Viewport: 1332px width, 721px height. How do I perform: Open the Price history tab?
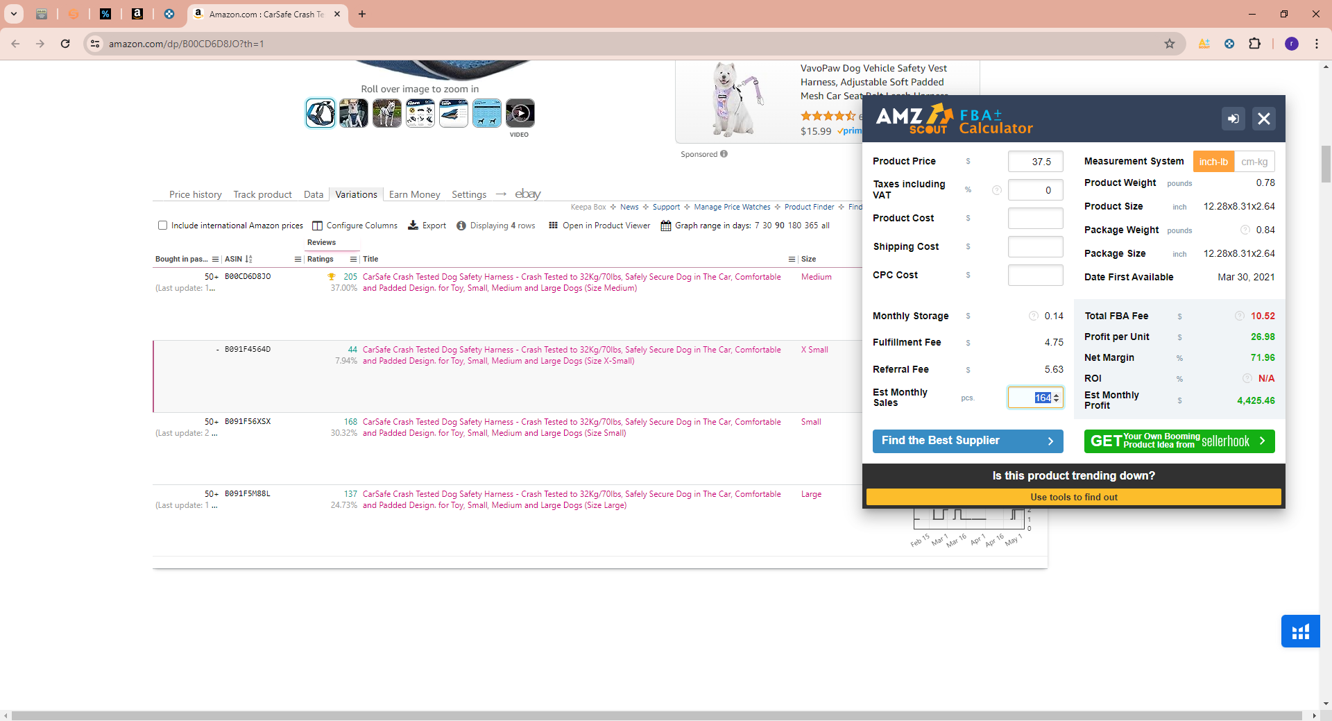click(x=196, y=194)
